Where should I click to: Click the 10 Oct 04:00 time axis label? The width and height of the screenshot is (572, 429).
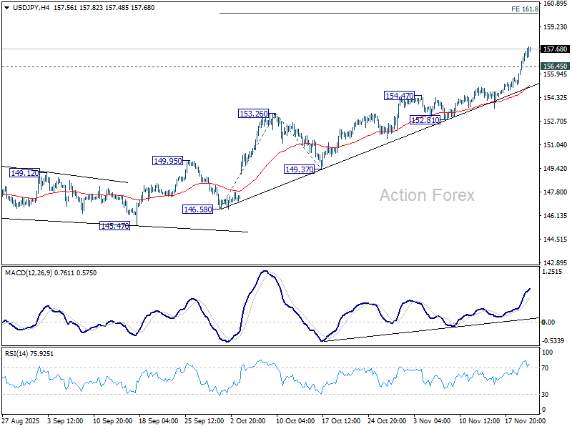pyautogui.click(x=297, y=421)
